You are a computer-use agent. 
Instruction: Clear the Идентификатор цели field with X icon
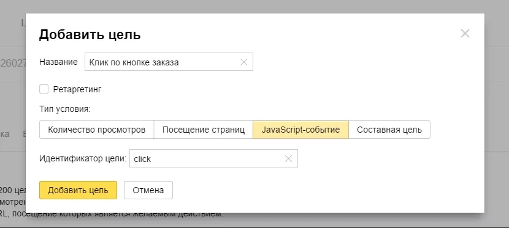tap(288, 158)
